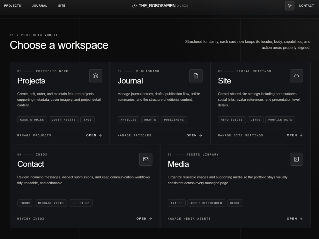Click the arrow beside Manage Media Assets Open
The height and width of the screenshot is (239, 319).
click(x=301, y=219)
